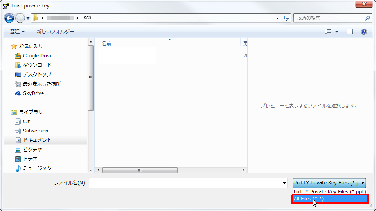Click the 新しいフォルダー button
376x211 pixels.
(x=55, y=32)
